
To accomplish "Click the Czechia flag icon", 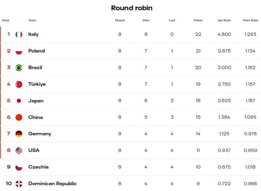I will tap(19, 167).
